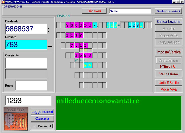Click the gray box below Quoziente field

click(x=26, y=74)
